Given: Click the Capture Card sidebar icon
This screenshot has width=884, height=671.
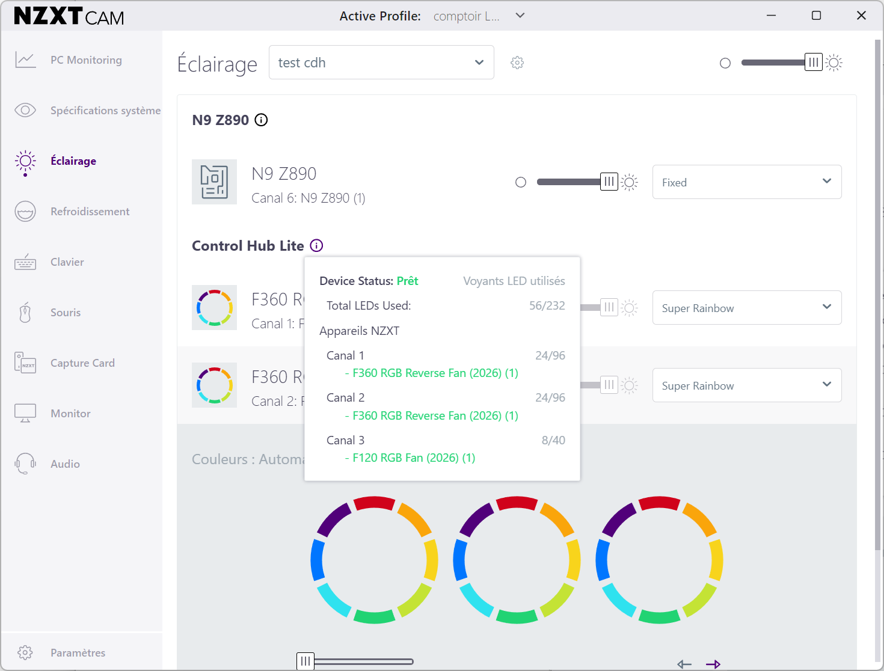Looking at the screenshot, I should pos(25,363).
